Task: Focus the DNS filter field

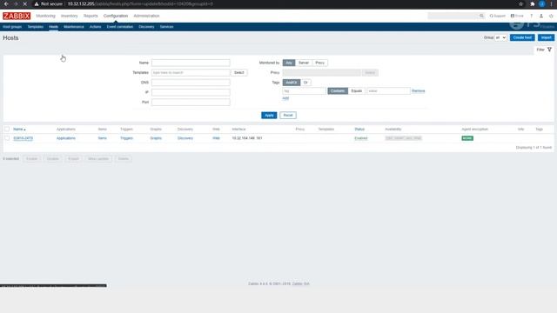Action: (191, 83)
